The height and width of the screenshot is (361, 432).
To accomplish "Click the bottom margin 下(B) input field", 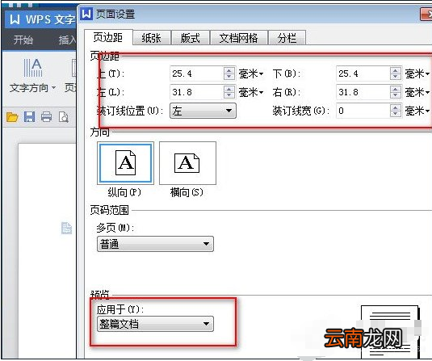I will tap(363, 73).
